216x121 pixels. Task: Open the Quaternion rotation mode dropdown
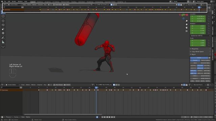[200, 36]
